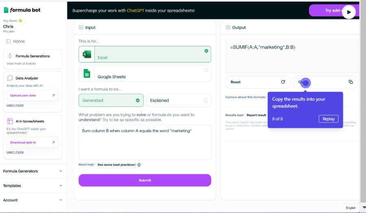The height and width of the screenshot is (213, 366).
Task: Expand the Account section
Action: pos(33,200)
